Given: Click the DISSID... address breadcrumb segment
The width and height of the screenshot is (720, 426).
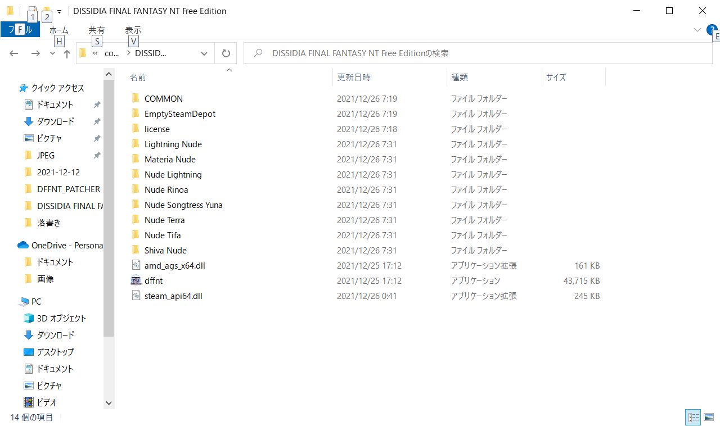Looking at the screenshot, I should click(x=151, y=53).
